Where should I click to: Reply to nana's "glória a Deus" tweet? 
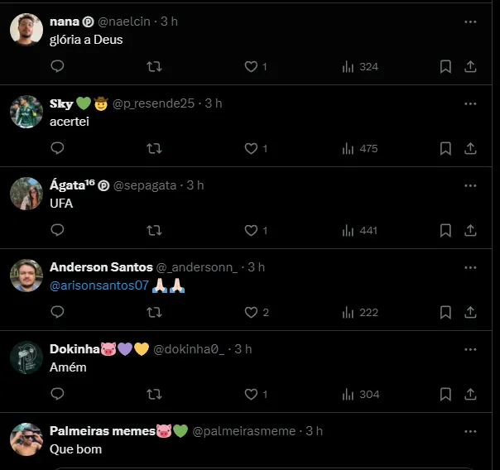[57, 67]
